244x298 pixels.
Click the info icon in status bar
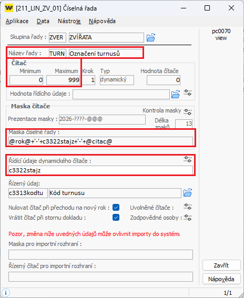6,293
